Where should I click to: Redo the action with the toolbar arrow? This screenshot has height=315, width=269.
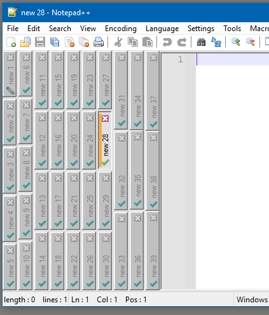(x=182, y=42)
